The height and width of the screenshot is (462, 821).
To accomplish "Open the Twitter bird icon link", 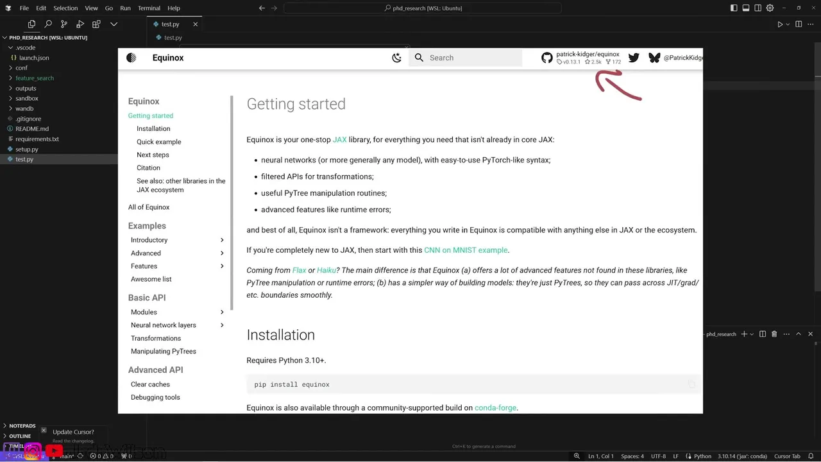I will (x=634, y=58).
